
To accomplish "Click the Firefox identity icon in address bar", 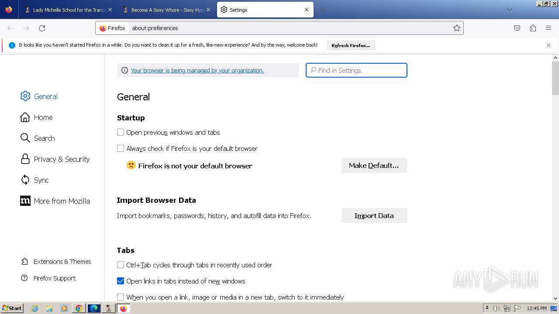I will point(112,28).
